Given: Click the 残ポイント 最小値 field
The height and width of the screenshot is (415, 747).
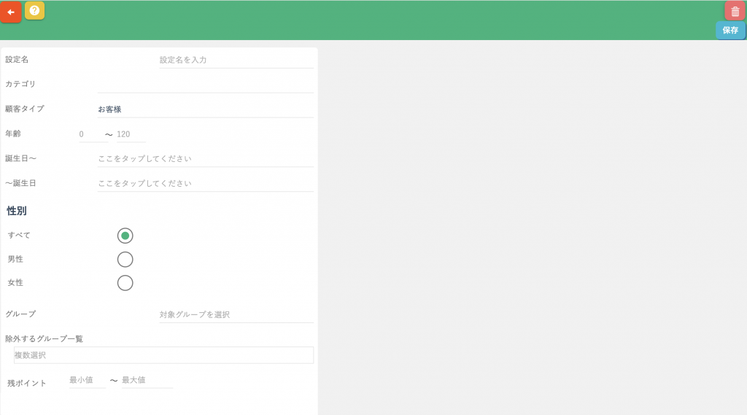Looking at the screenshot, I should [x=88, y=380].
